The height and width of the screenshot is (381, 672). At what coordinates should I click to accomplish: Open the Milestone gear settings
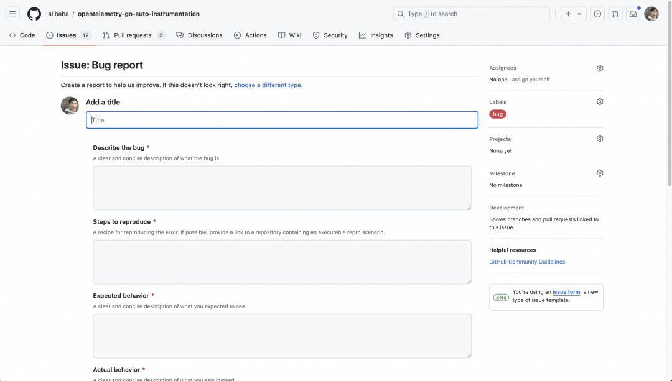(600, 173)
